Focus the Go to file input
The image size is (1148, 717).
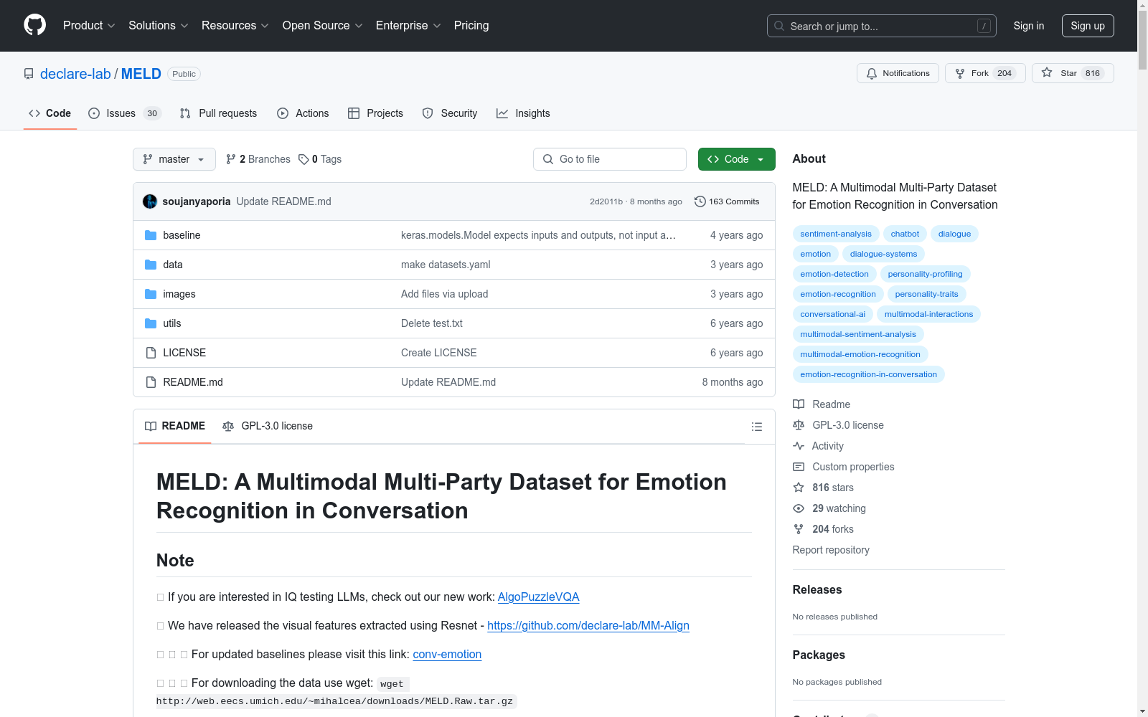[610, 159]
